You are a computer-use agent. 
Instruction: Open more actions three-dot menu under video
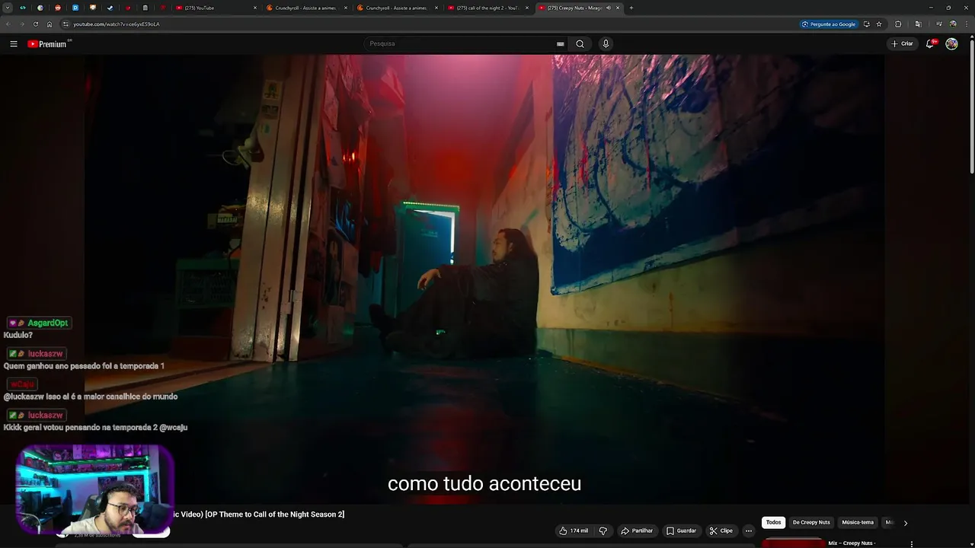749,530
